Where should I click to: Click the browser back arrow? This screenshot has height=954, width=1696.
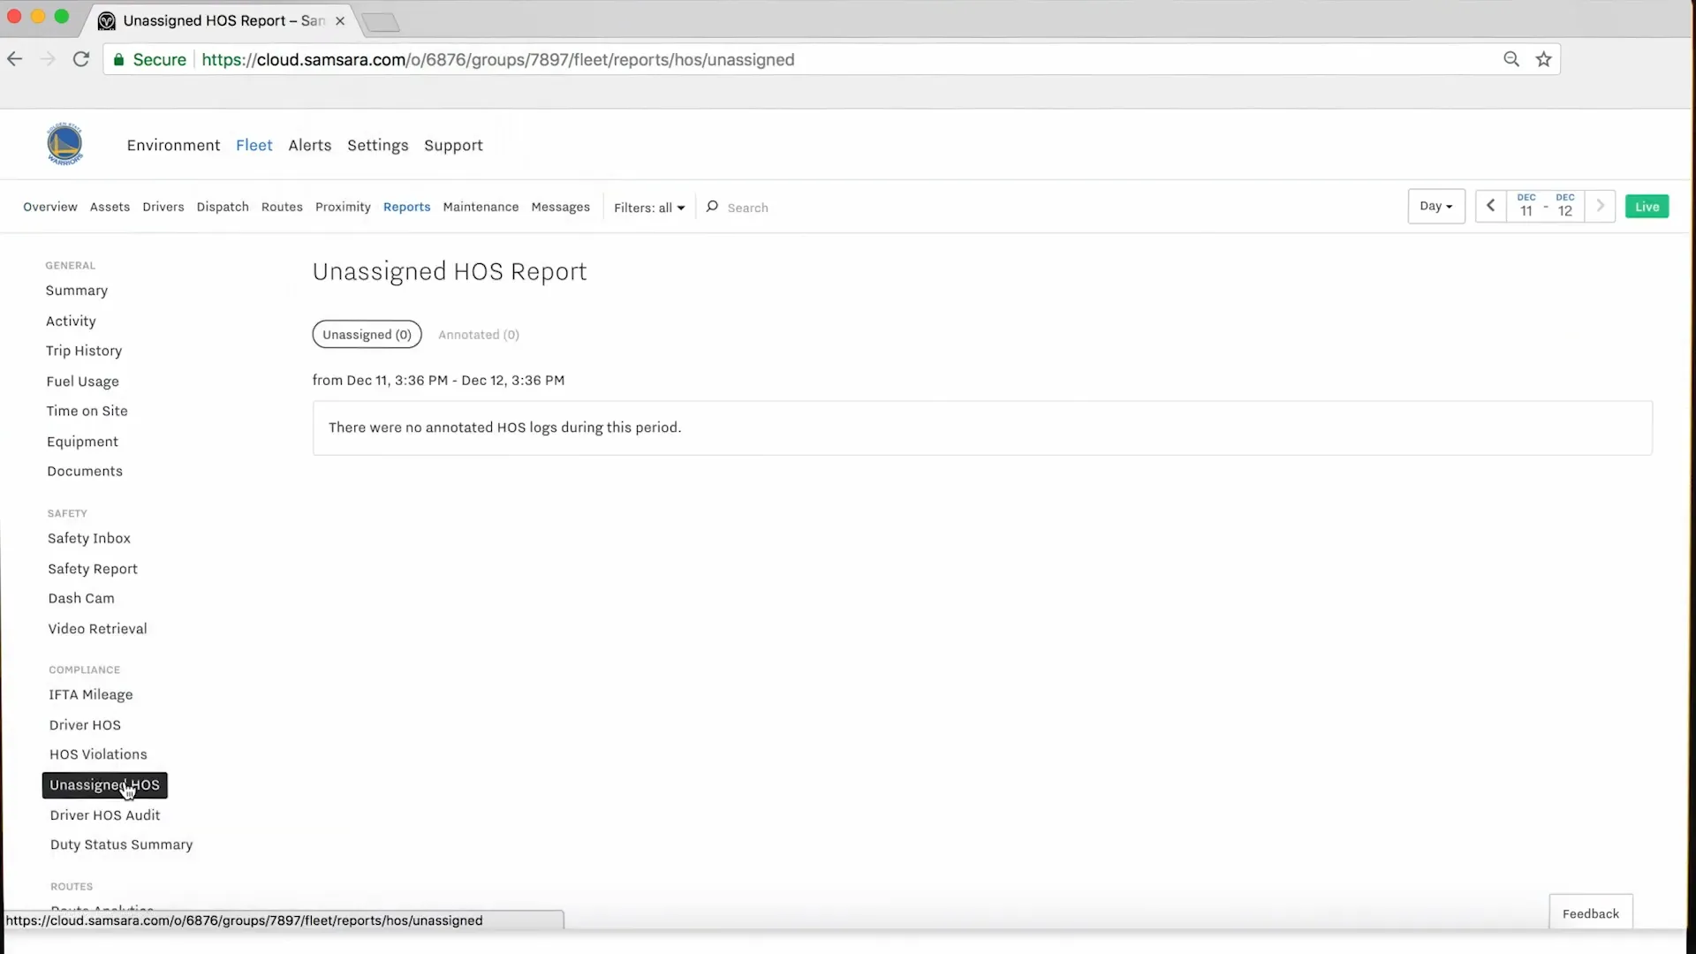(14, 58)
